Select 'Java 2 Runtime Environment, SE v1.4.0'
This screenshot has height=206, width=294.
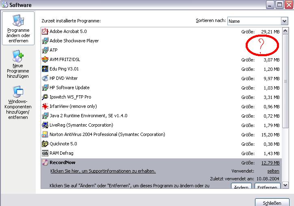(x=161, y=116)
